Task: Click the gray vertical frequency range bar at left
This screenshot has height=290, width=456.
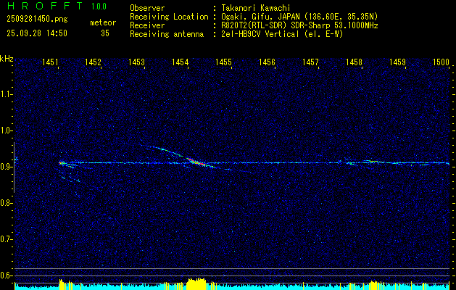Action: [x=14, y=167]
